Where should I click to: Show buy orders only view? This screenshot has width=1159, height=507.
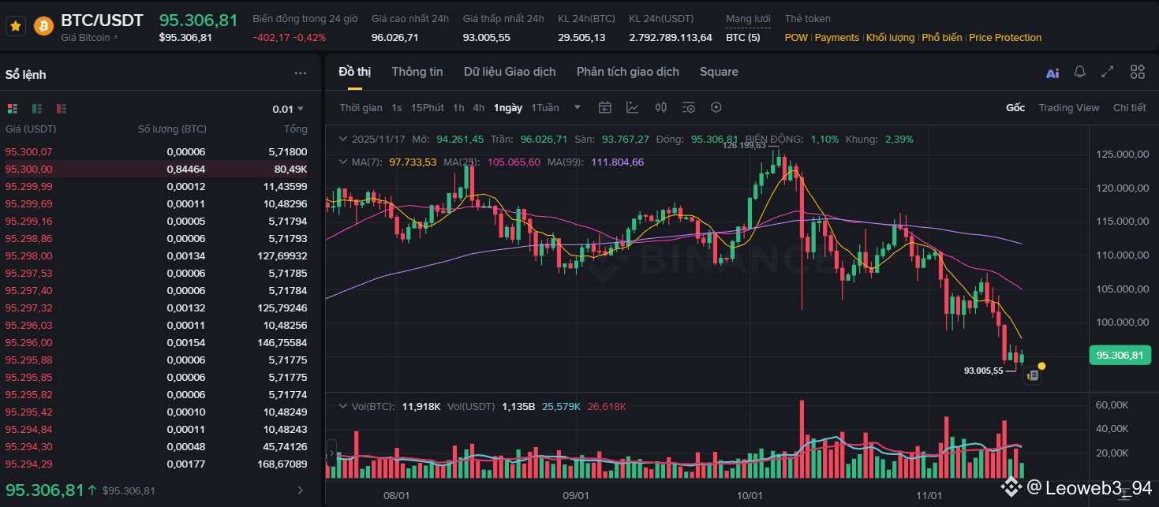click(x=37, y=109)
